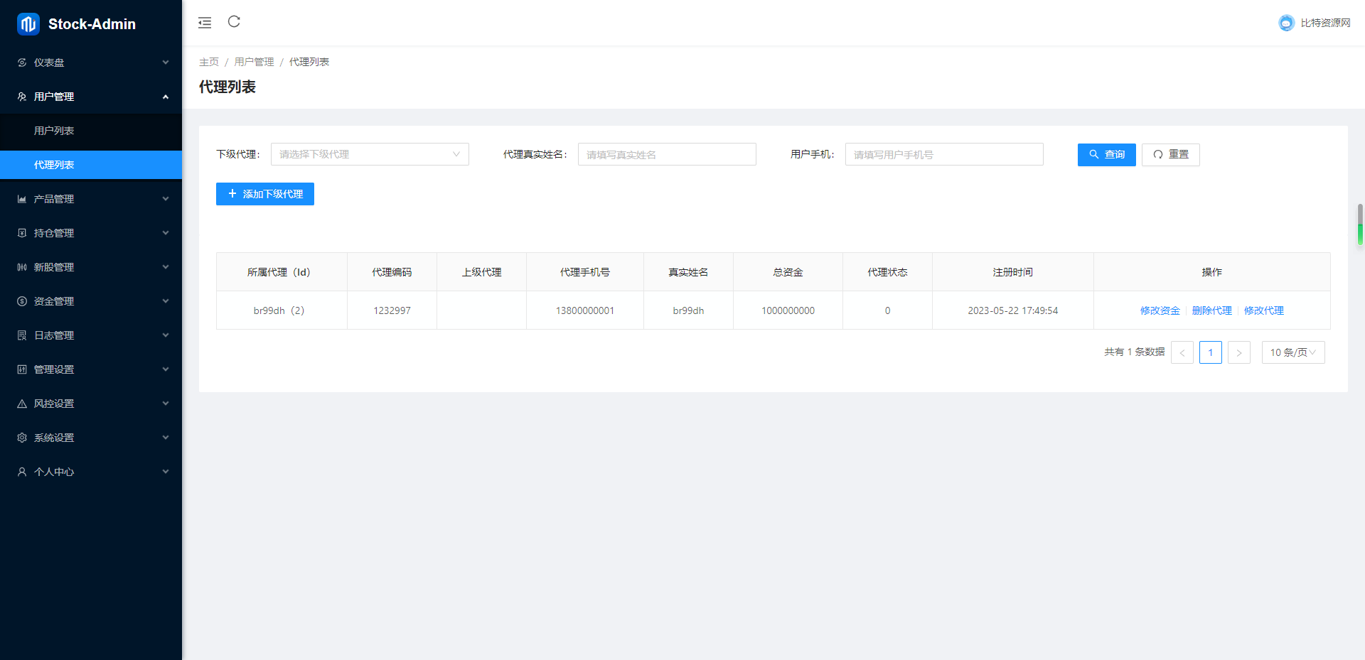Select the 产品管理 sidebar icon
The height and width of the screenshot is (660, 1365).
point(21,199)
